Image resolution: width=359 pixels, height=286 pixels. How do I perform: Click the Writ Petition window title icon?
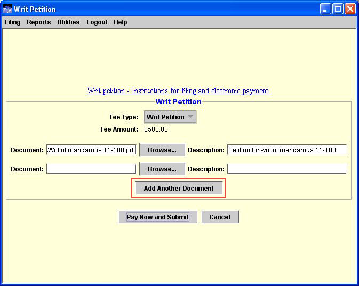tap(7, 9)
